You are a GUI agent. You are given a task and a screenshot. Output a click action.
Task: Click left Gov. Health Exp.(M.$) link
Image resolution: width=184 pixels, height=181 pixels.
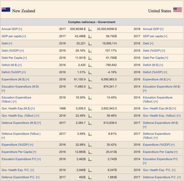(x=18, y=109)
